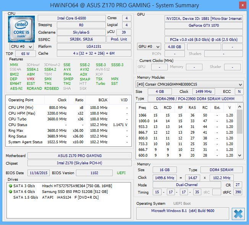Click the module Size 4 GB field
Screen dimensions: 249x225
(160, 92)
